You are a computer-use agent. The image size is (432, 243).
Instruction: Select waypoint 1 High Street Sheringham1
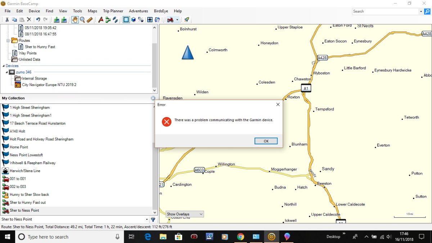click(x=31, y=116)
